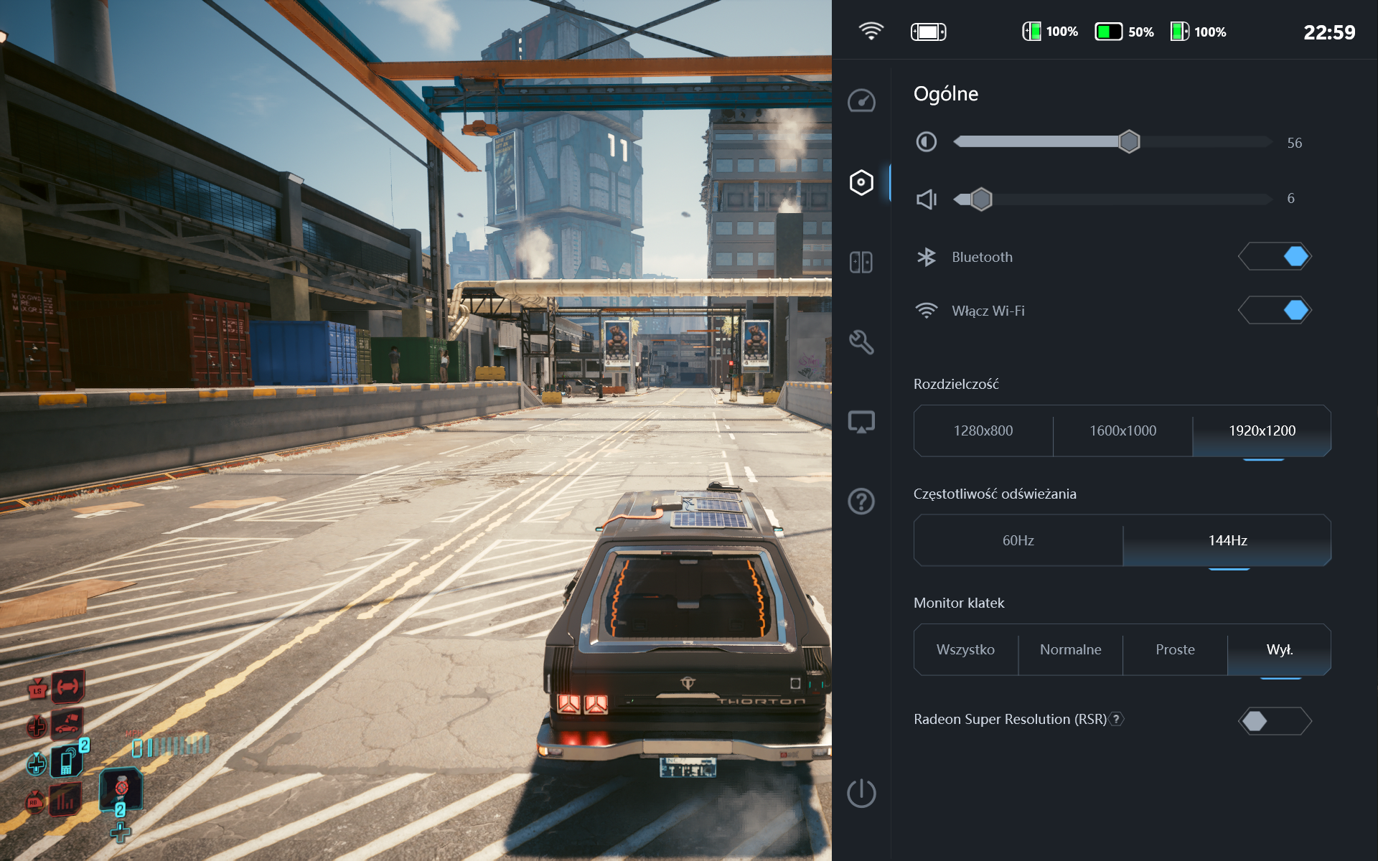The height and width of the screenshot is (861, 1378).
Task: Click the Thorton car in the game view
Action: point(685,631)
